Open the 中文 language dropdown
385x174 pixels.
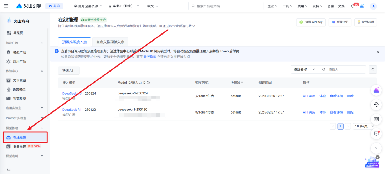[x=153, y=6]
